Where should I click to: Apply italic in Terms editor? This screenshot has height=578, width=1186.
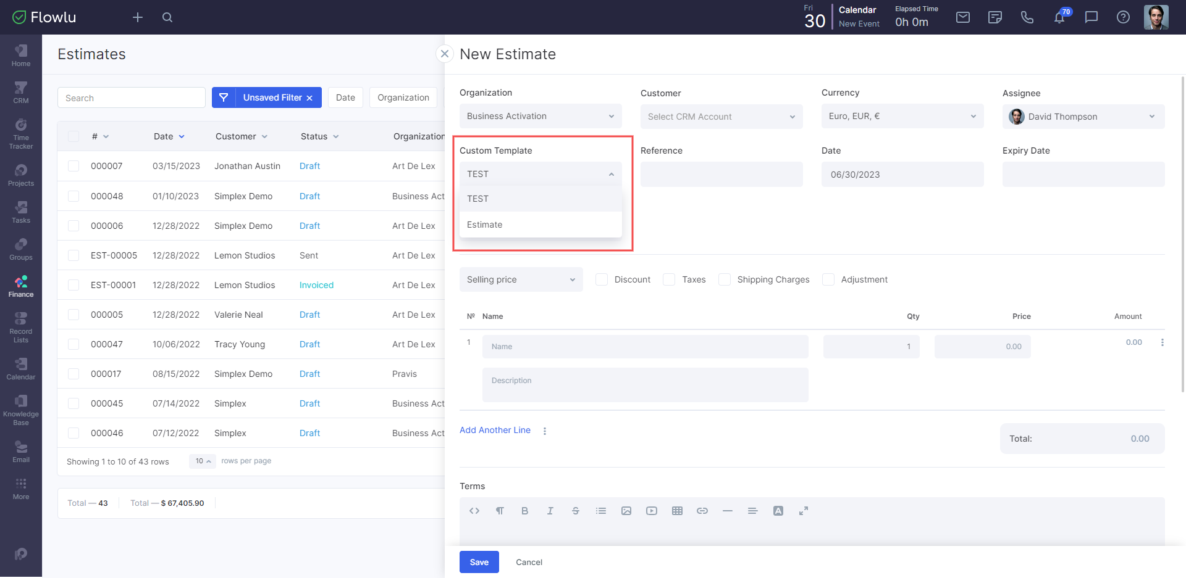point(550,511)
